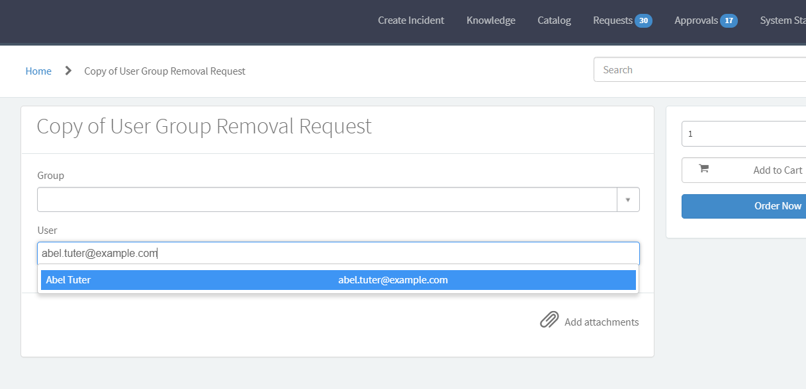View Requests from the top navigation
This screenshot has height=389, width=806.
pyautogui.click(x=613, y=20)
